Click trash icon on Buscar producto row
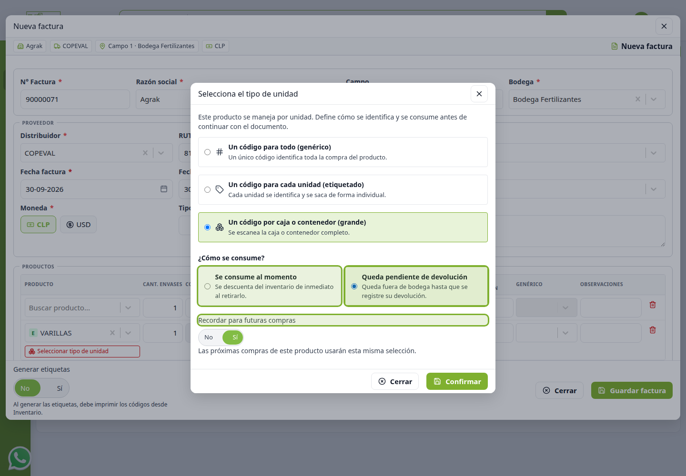 pyautogui.click(x=653, y=305)
